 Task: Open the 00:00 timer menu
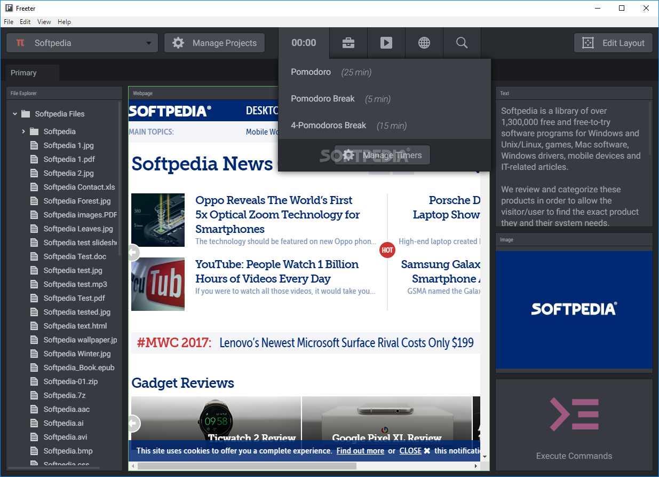click(x=304, y=43)
